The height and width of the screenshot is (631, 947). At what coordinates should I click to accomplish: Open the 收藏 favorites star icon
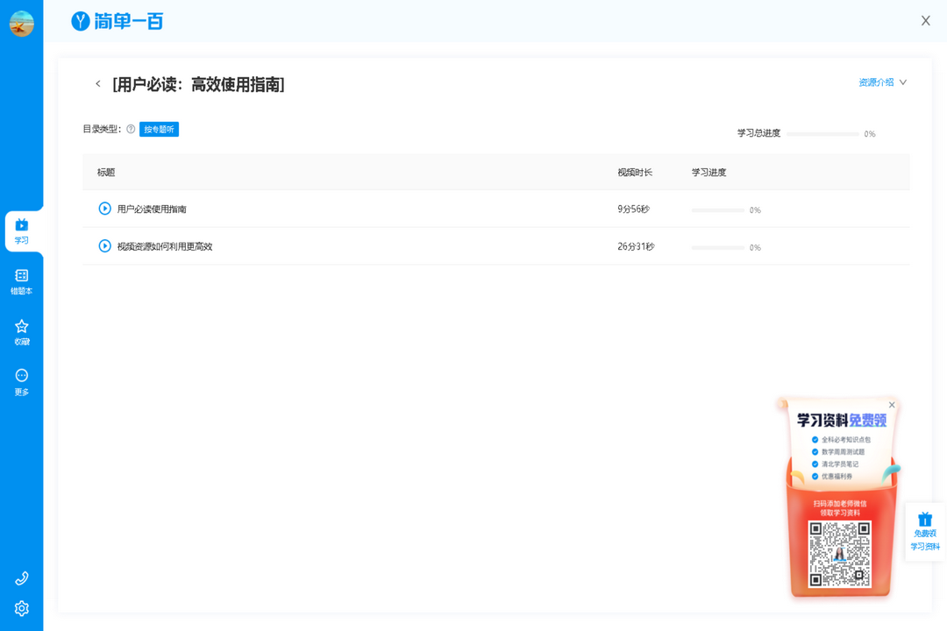point(22,331)
